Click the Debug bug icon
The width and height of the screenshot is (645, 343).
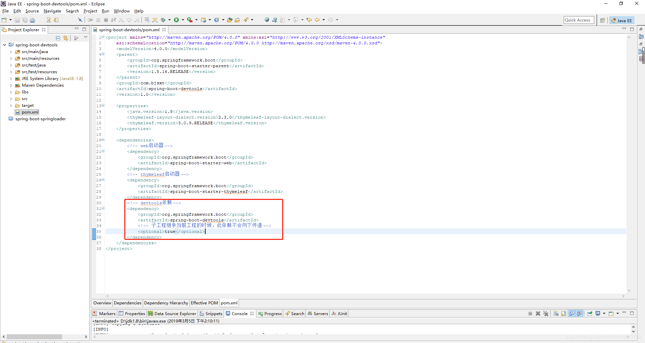click(x=163, y=20)
